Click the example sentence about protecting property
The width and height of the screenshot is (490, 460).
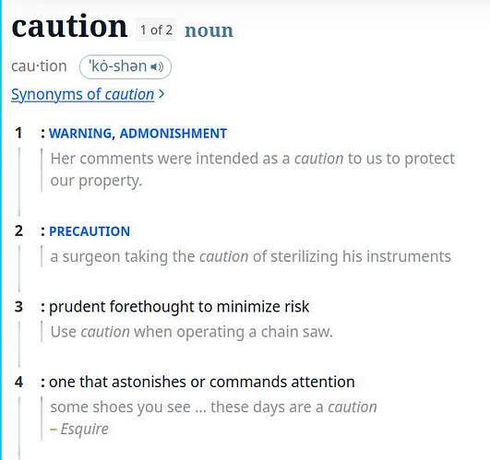(253, 170)
